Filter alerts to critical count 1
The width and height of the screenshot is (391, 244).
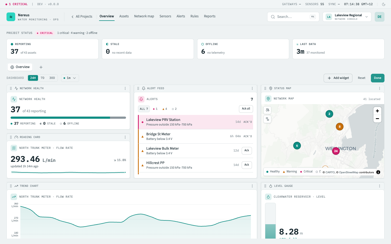(155, 109)
